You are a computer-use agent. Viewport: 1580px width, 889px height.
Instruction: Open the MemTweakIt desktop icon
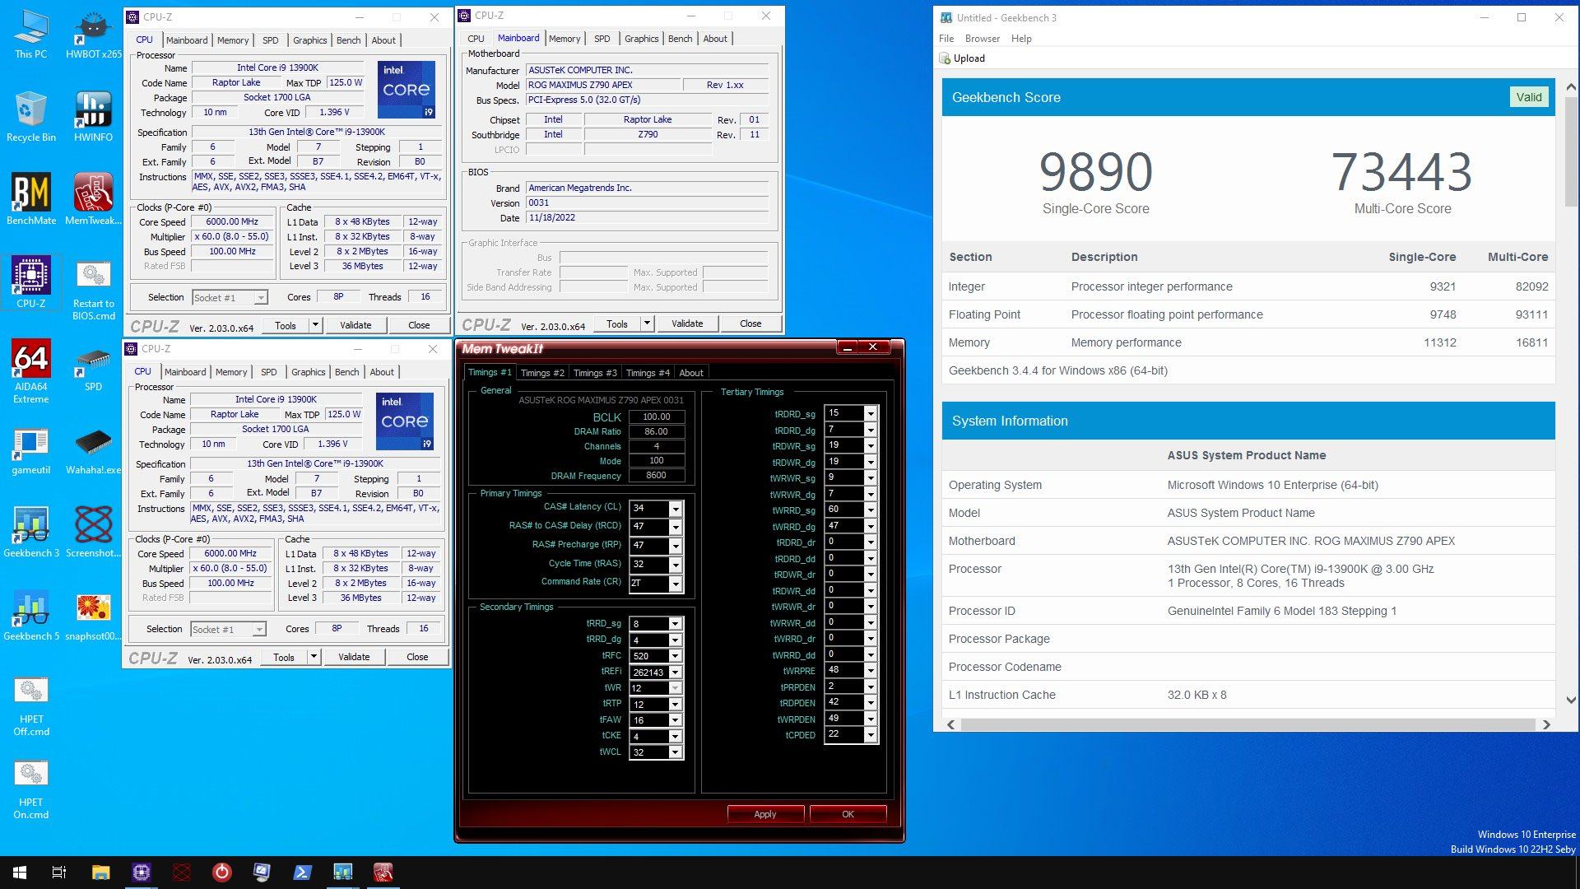(x=93, y=200)
